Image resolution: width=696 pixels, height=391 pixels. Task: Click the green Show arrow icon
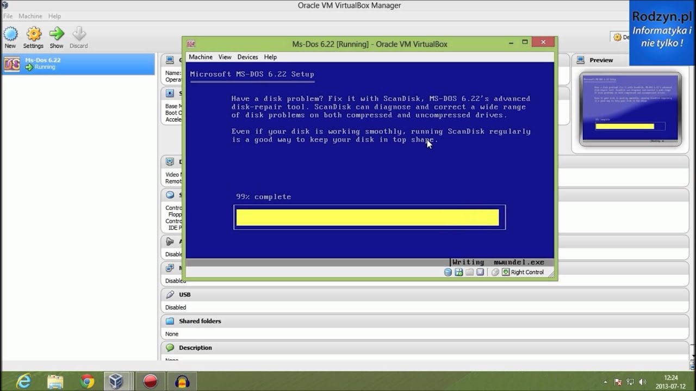[x=57, y=34]
